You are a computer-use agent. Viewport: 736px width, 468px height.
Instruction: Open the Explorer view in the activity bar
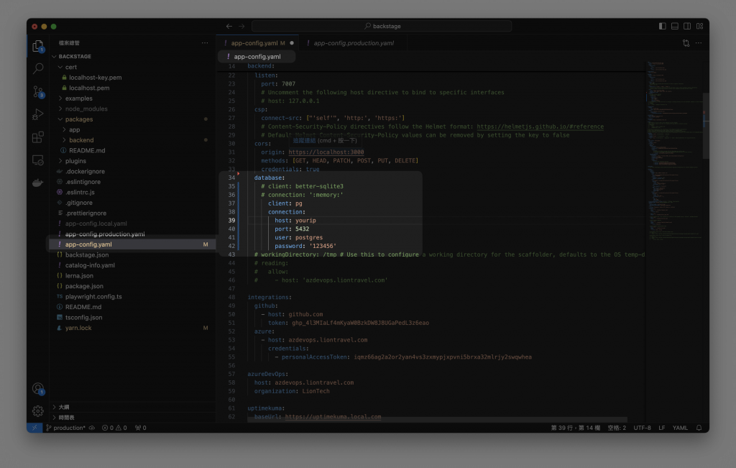38,45
